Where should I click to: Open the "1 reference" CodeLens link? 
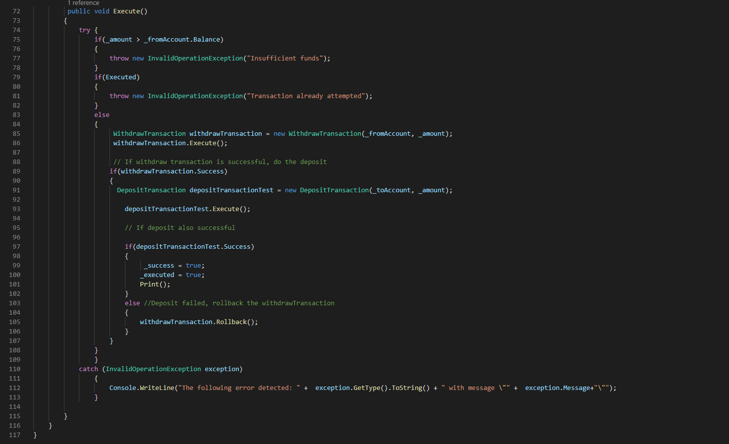tap(83, 3)
